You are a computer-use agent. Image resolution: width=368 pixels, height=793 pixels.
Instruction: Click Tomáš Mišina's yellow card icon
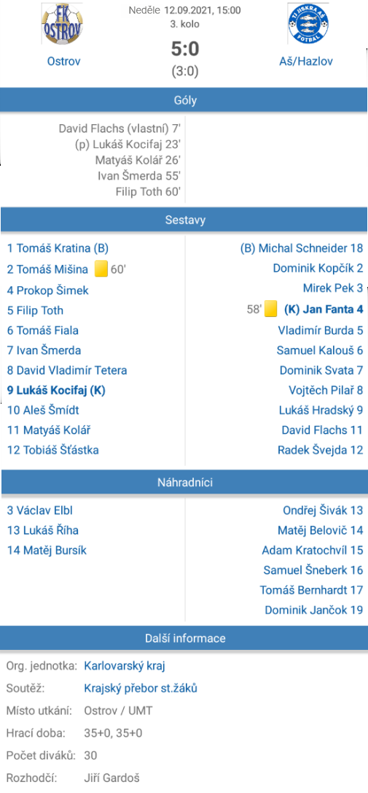(101, 269)
